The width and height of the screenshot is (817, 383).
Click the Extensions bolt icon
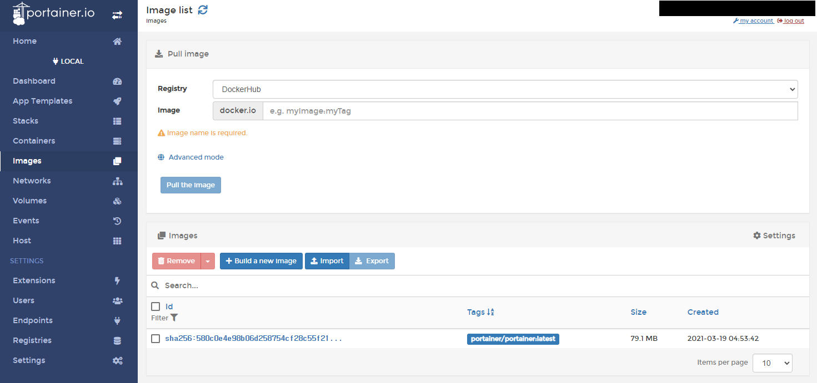pyautogui.click(x=117, y=280)
